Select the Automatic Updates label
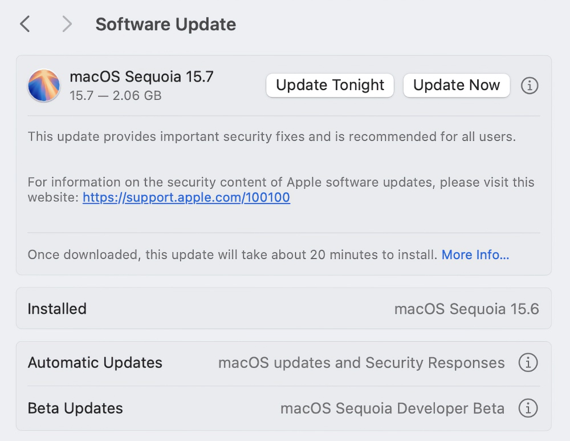Screen dimensions: 570x441 pyautogui.click(x=95, y=363)
